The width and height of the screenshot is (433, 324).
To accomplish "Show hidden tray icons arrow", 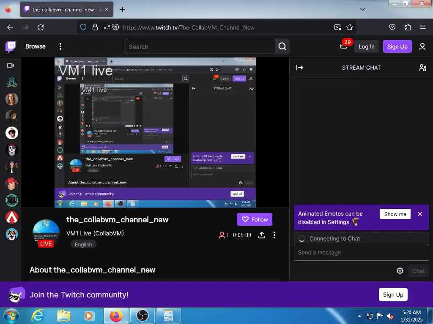I will pyautogui.click(x=359, y=316).
